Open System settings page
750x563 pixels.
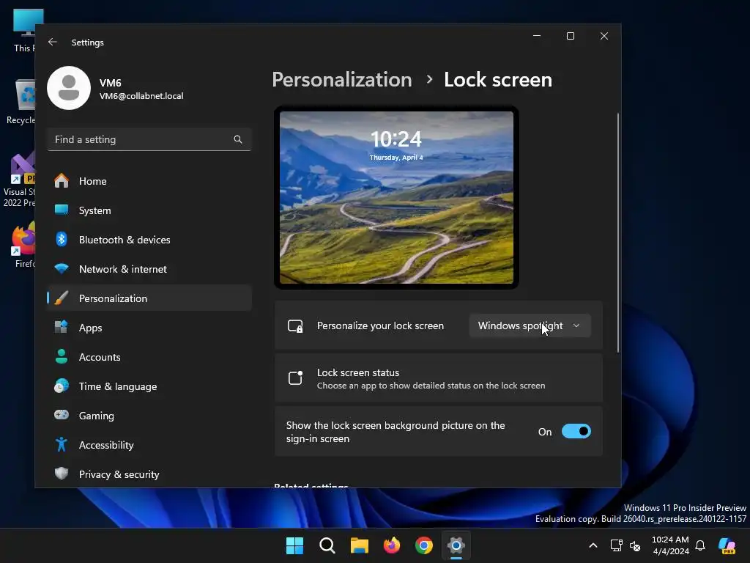[x=149, y=210]
